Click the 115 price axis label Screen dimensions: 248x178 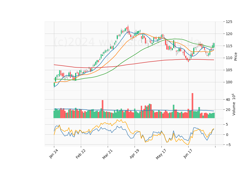[x=229, y=46]
